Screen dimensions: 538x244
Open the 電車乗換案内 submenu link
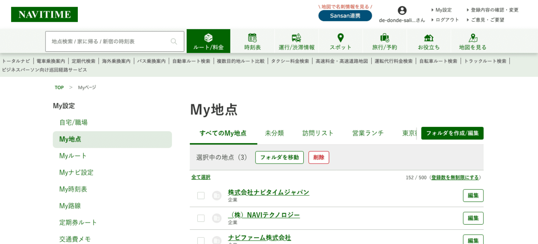51,61
